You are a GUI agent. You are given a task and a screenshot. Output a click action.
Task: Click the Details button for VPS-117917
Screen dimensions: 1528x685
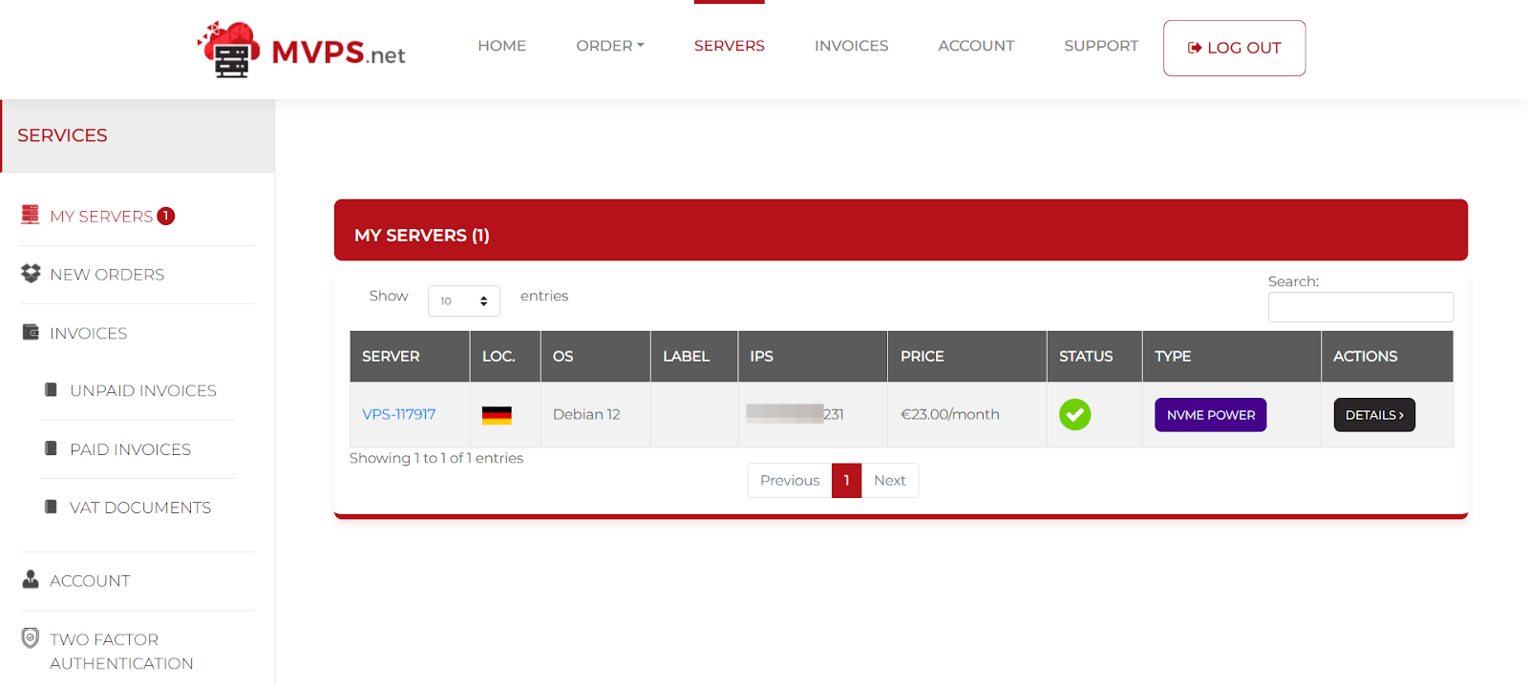point(1374,415)
